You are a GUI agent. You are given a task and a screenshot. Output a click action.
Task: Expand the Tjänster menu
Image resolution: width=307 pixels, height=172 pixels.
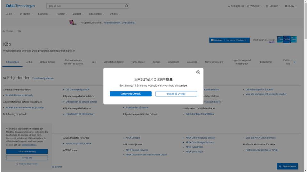62,14
